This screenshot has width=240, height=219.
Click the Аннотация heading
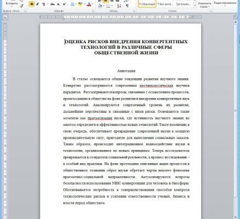126,71
